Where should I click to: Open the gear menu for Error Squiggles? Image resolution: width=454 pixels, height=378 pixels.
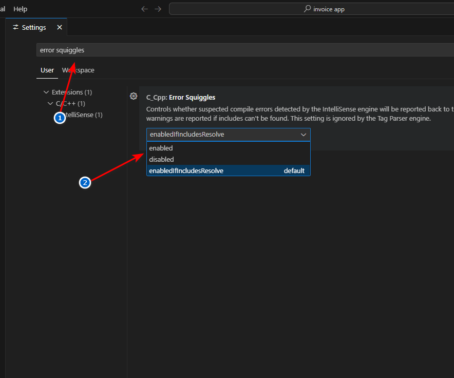pyautogui.click(x=134, y=96)
